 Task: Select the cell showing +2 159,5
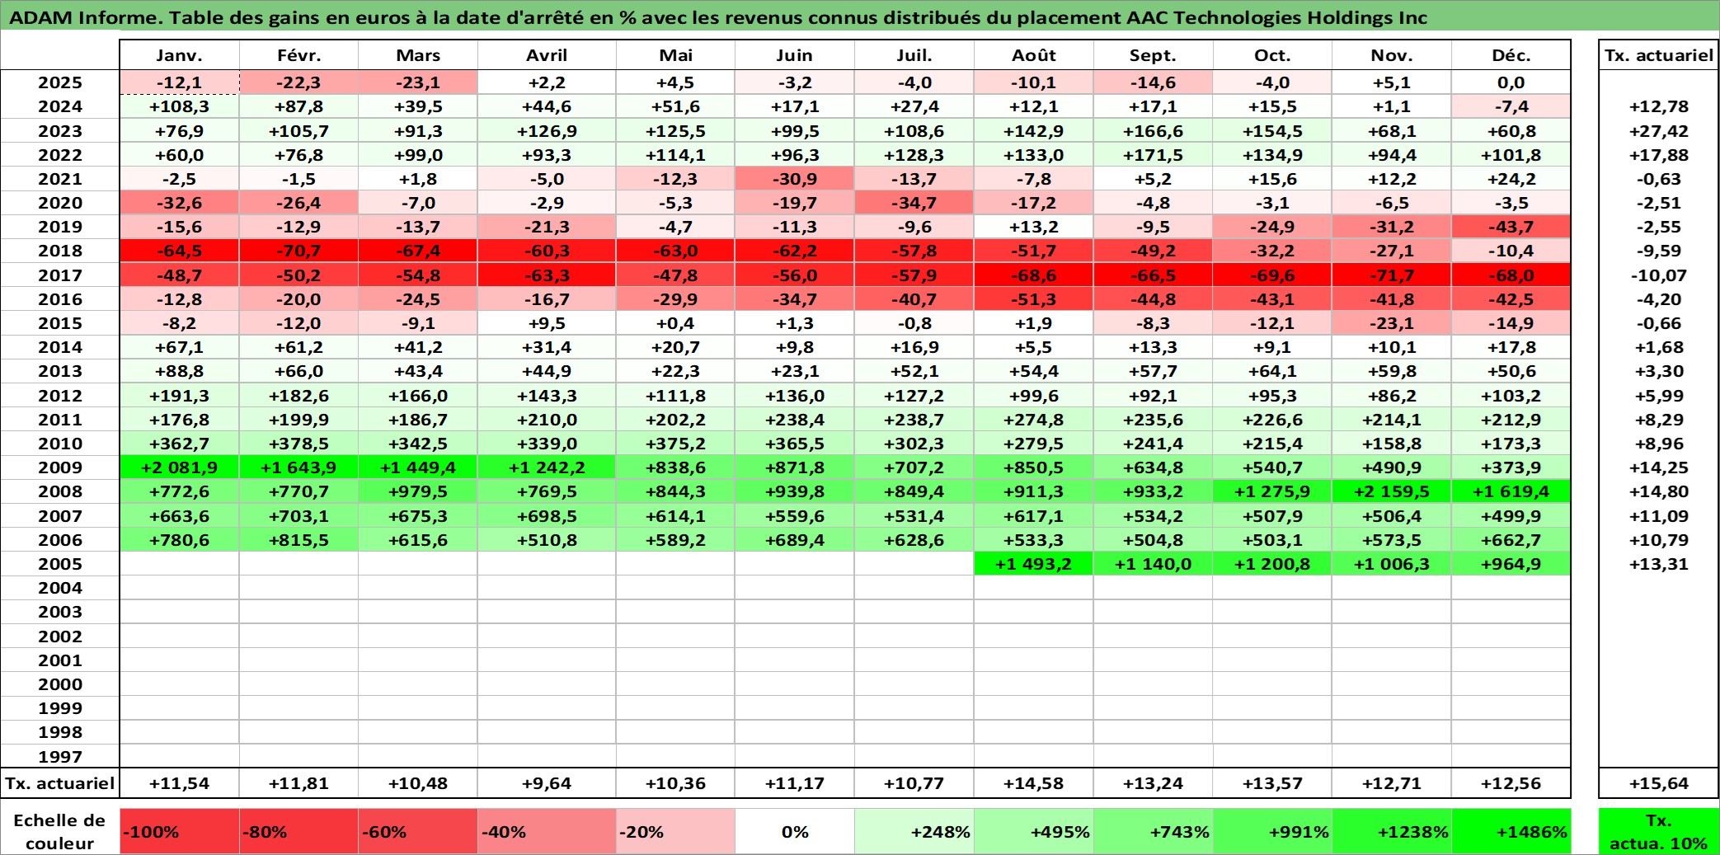tap(1391, 491)
